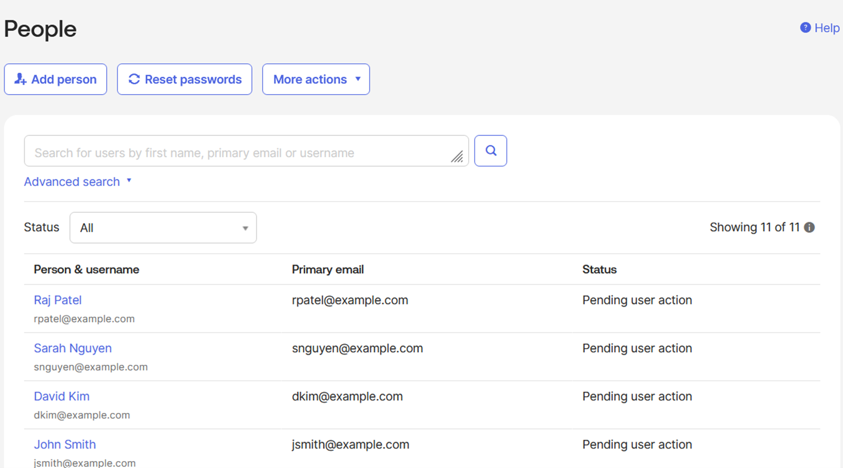Viewport: 843px width, 468px height.
Task: Click the info icon beside Showing 11 of 11
Action: (x=809, y=228)
